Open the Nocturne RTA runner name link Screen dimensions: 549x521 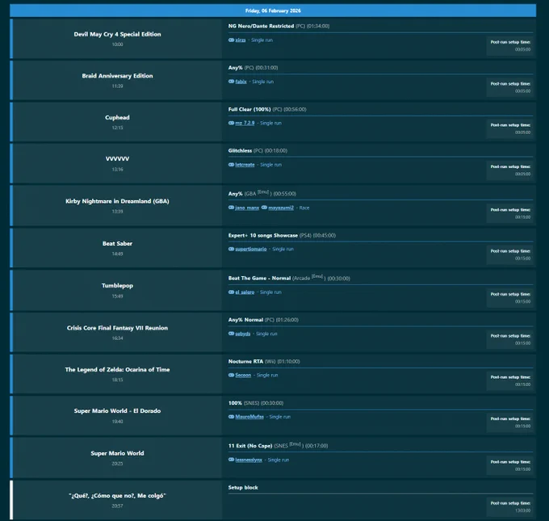(243, 376)
